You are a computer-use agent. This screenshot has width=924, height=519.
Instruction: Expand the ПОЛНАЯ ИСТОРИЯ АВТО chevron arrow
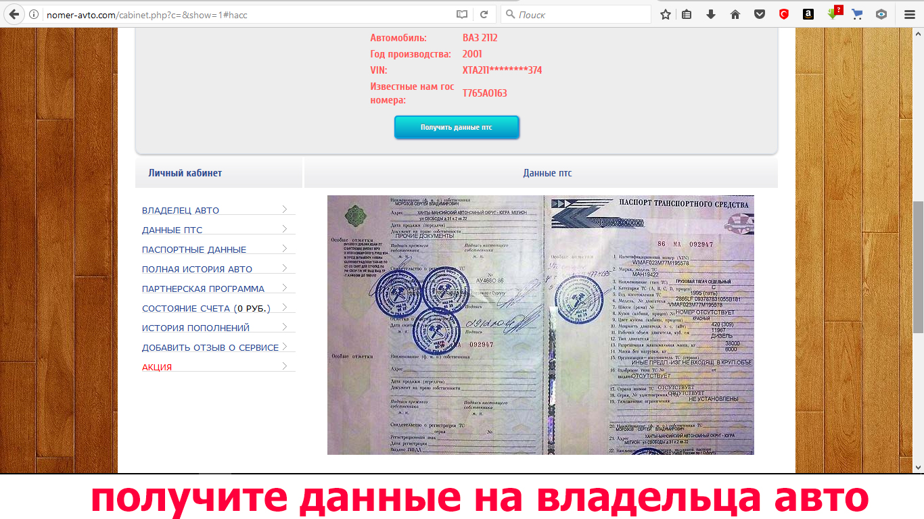tap(285, 268)
